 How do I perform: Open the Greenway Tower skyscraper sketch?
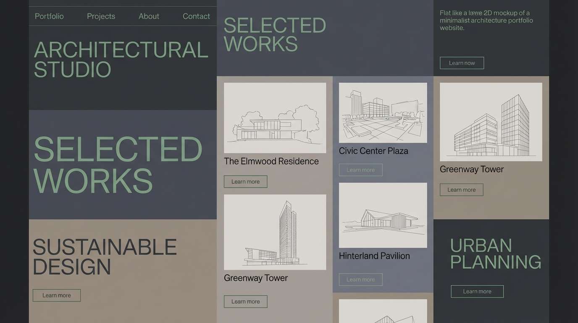275,232
